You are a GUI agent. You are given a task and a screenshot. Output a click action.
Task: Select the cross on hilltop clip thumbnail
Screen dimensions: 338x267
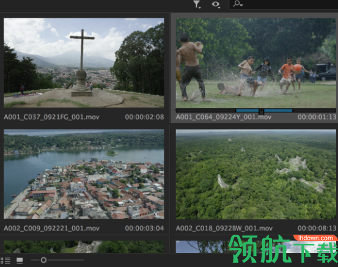[x=84, y=63]
